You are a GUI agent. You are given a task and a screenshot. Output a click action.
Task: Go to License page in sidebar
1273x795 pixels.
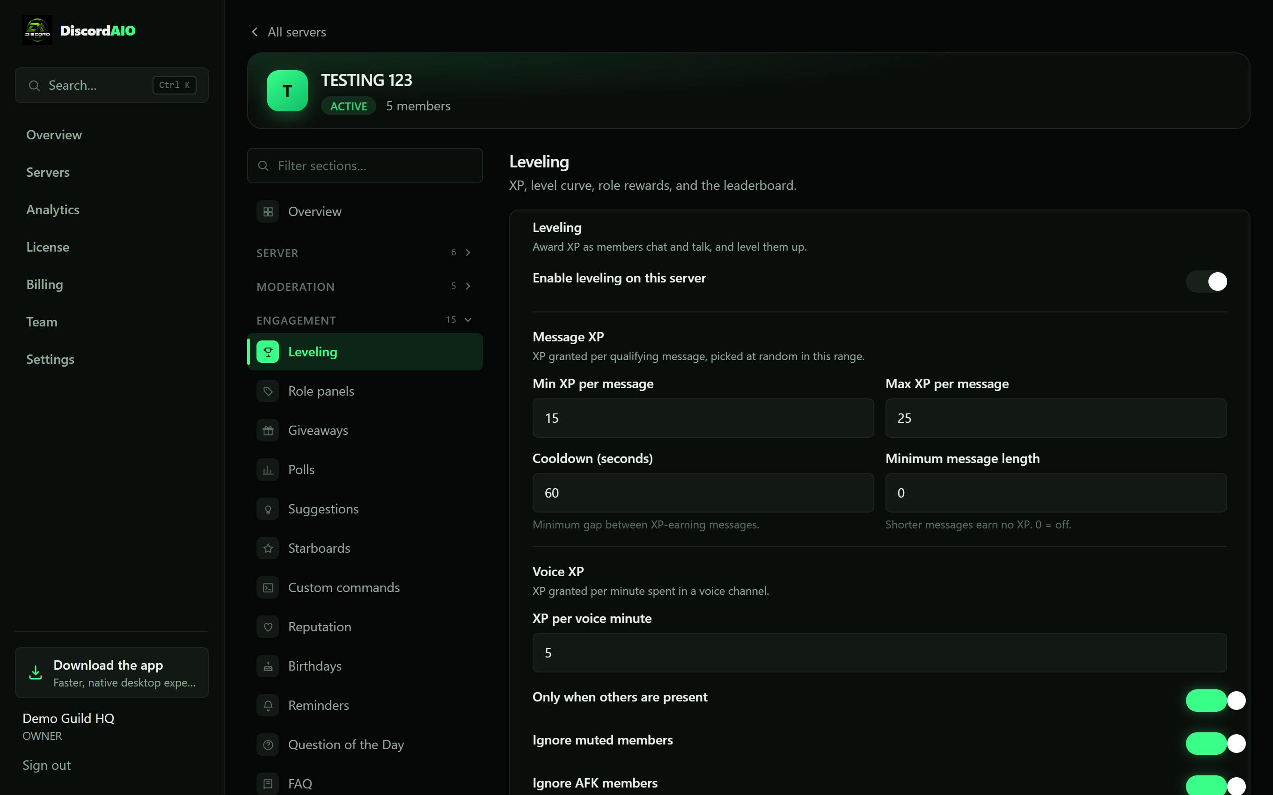tap(48, 247)
